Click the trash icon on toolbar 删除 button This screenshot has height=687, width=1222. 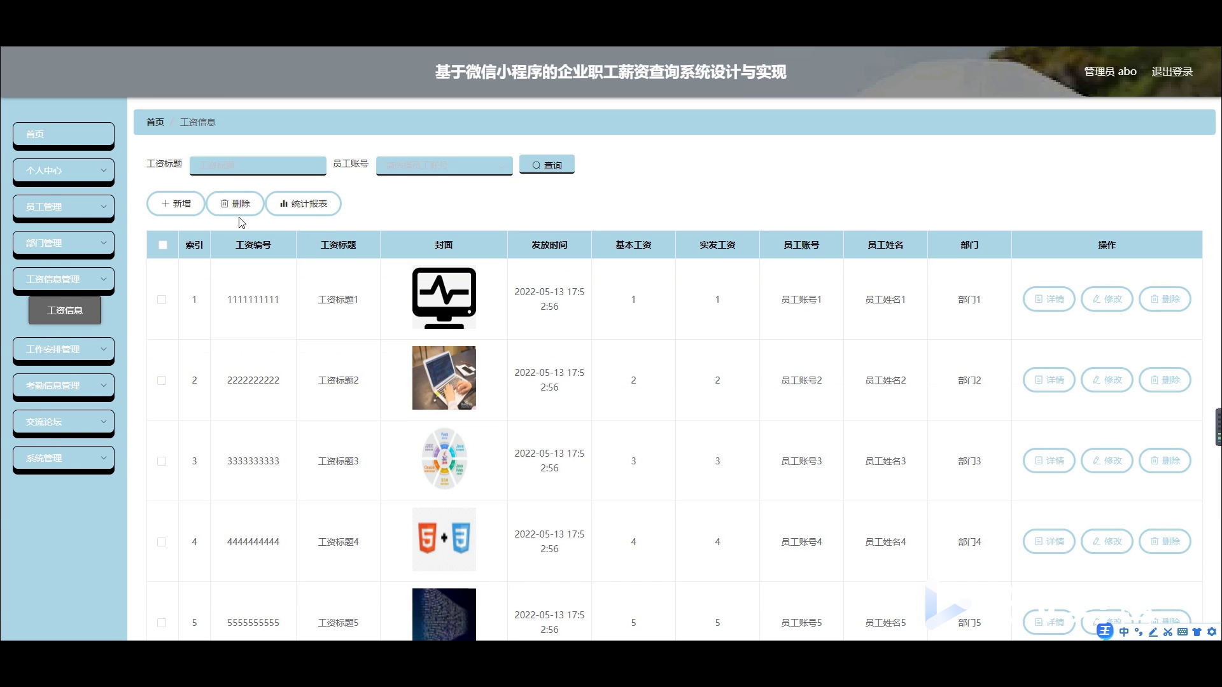pyautogui.click(x=225, y=204)
